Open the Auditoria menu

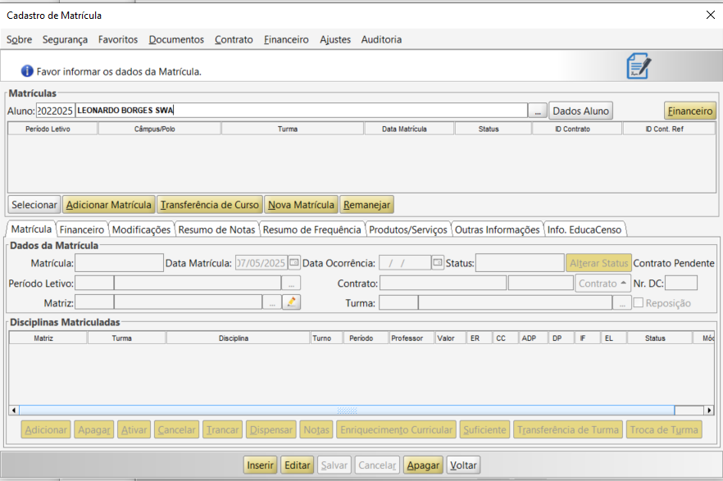click(381, 39)
